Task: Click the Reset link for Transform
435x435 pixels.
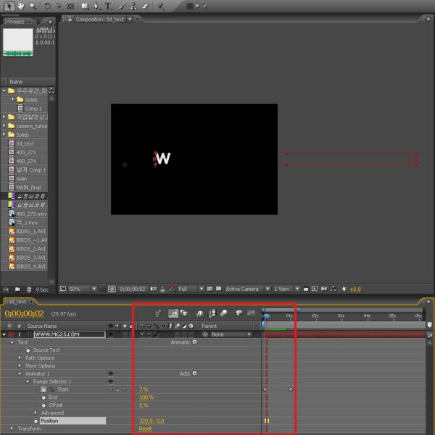Action: click(x=146, y=429)
